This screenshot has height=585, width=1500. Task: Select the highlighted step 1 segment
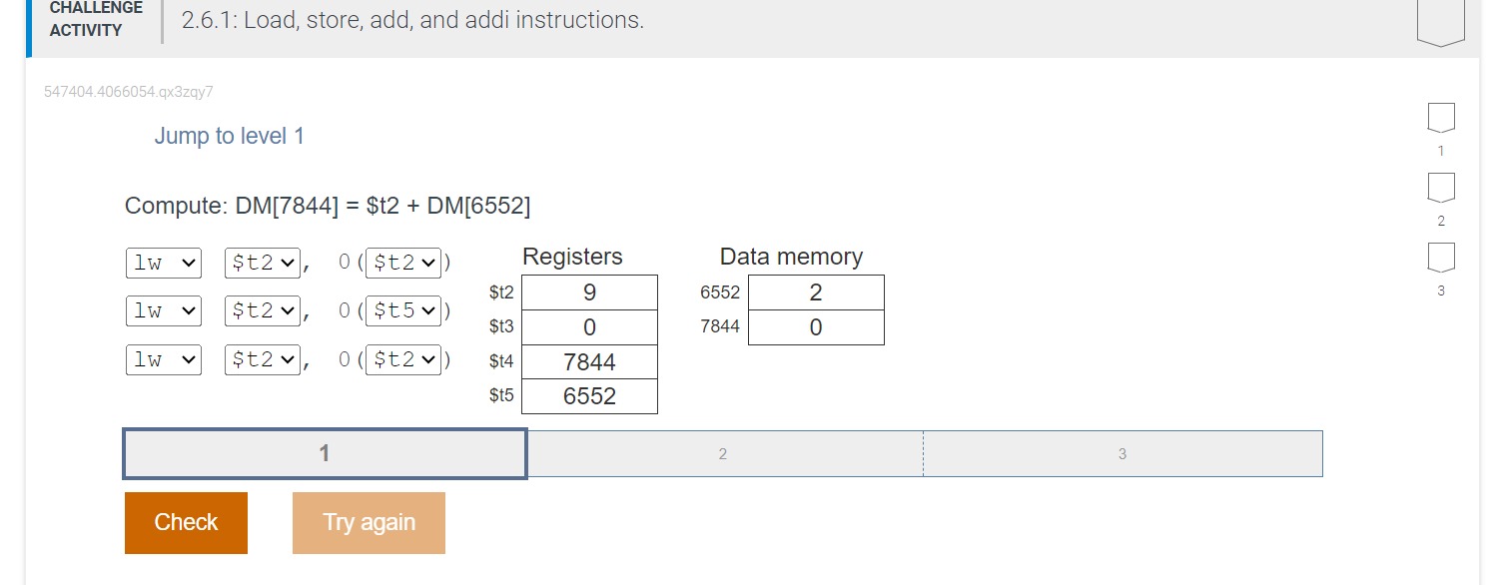pos(324,453)
